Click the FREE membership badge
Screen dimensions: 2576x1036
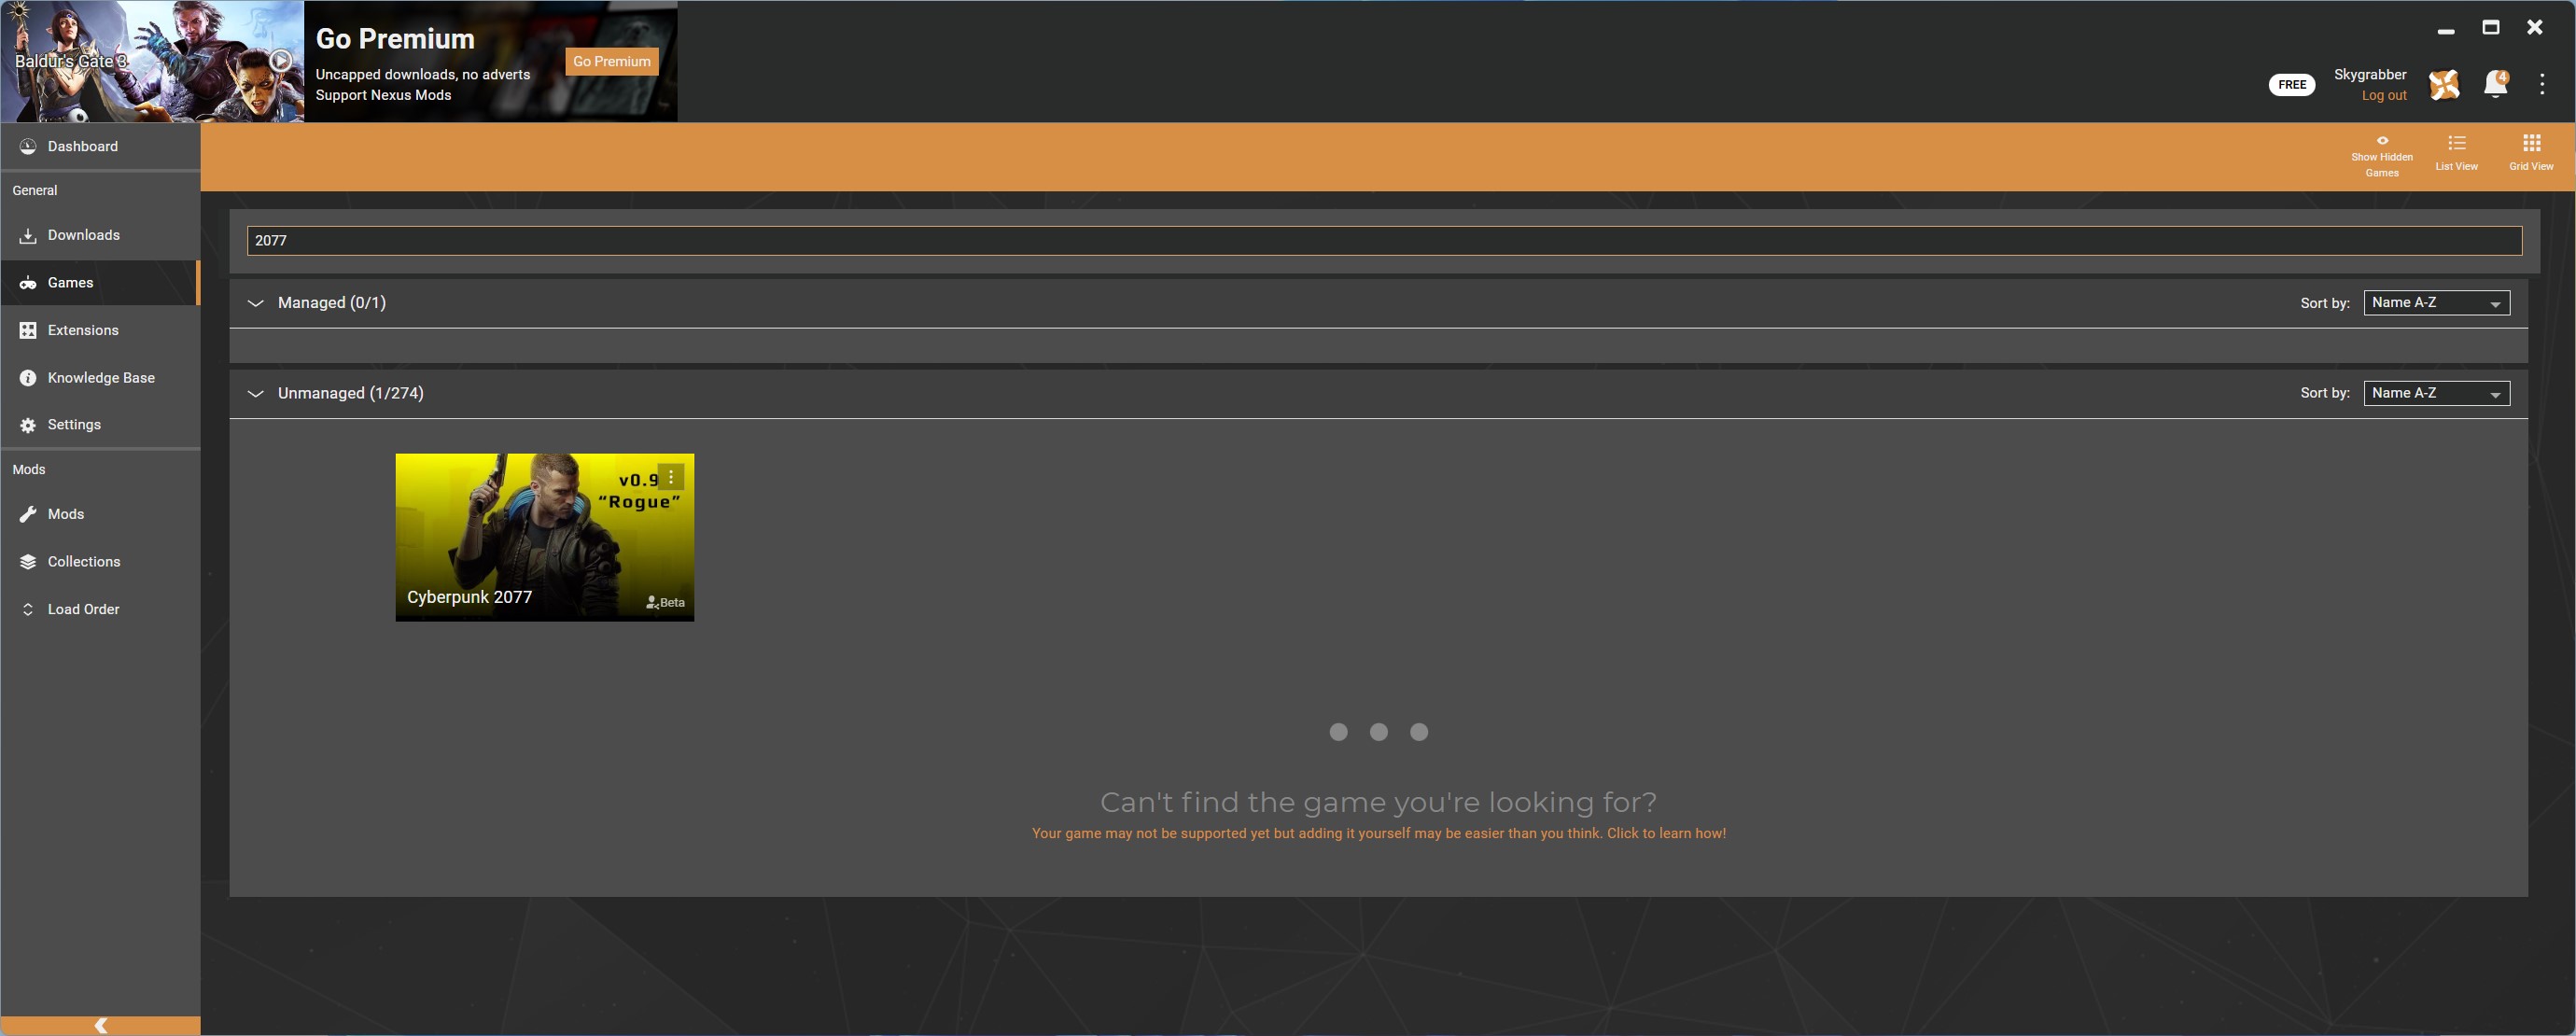(x=2292, y=85)
